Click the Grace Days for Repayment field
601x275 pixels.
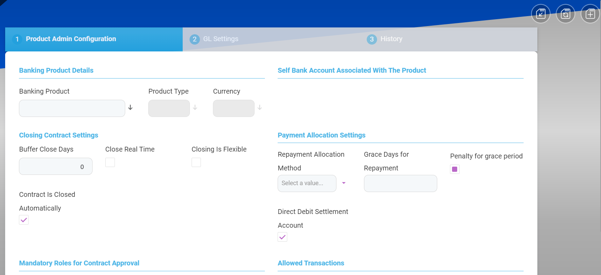[400, 183]
